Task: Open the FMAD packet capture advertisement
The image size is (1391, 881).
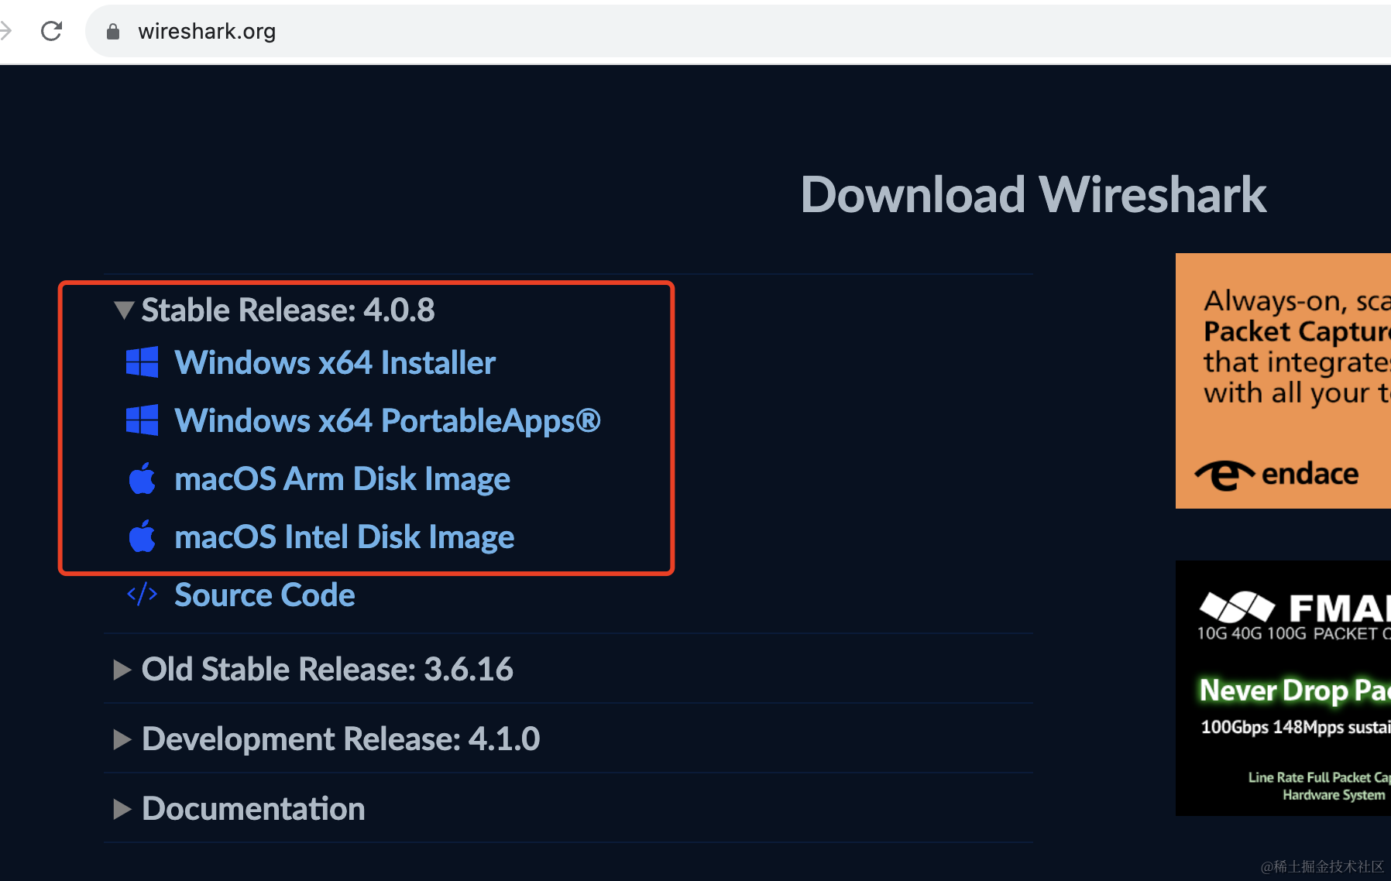Action: (x=1283, y=687)
